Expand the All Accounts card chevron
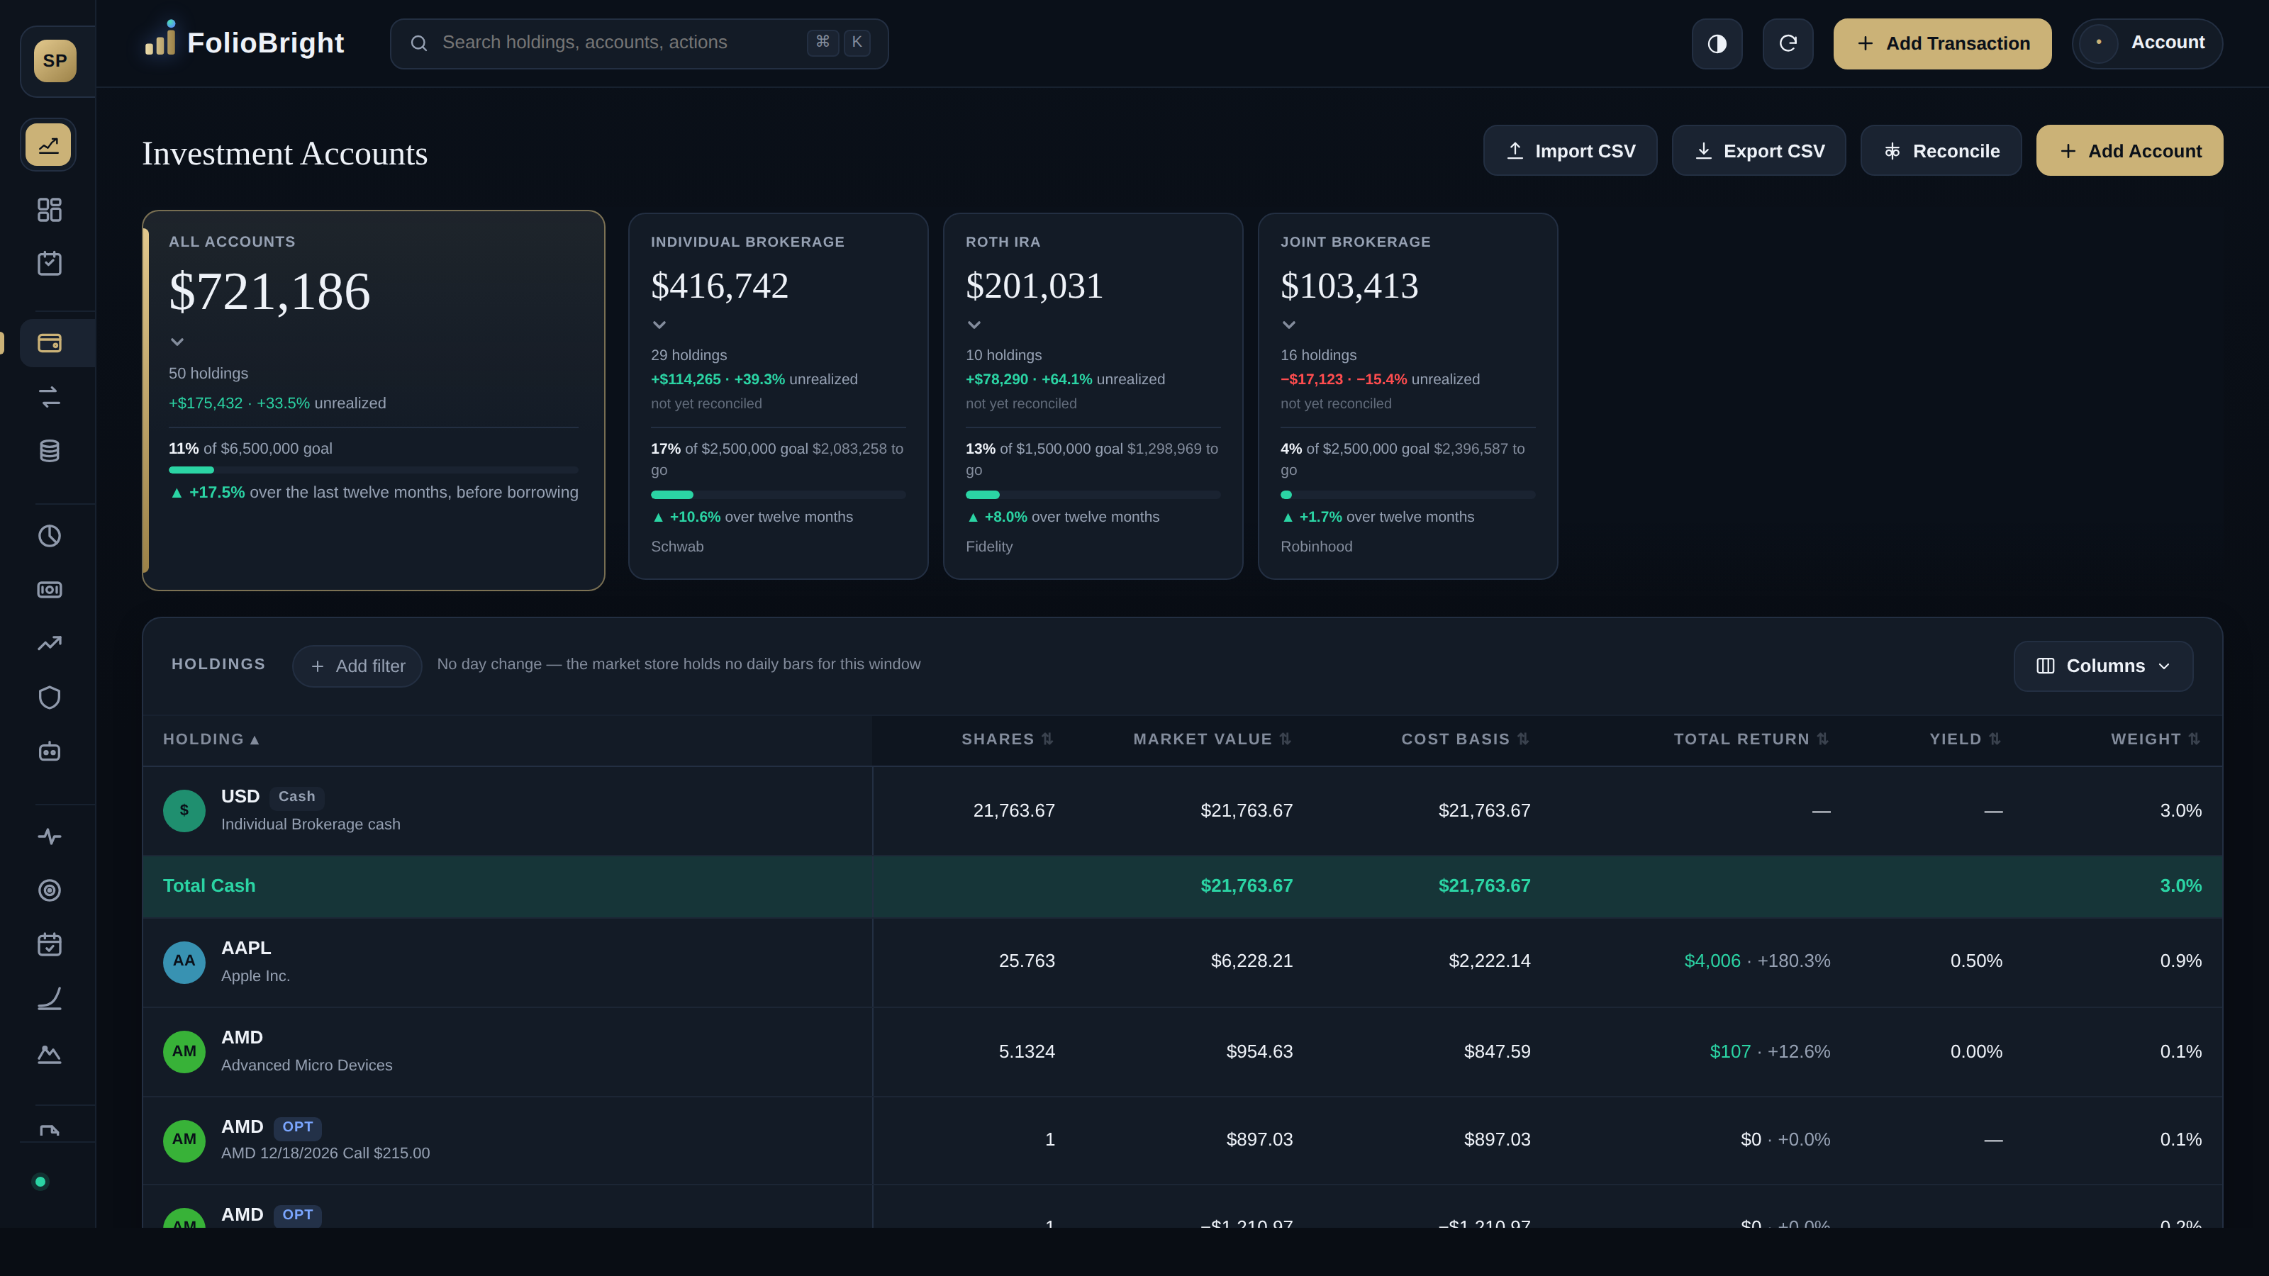Image resolution: width=2269 pixels, height=1276 pixels. point(177,342)
